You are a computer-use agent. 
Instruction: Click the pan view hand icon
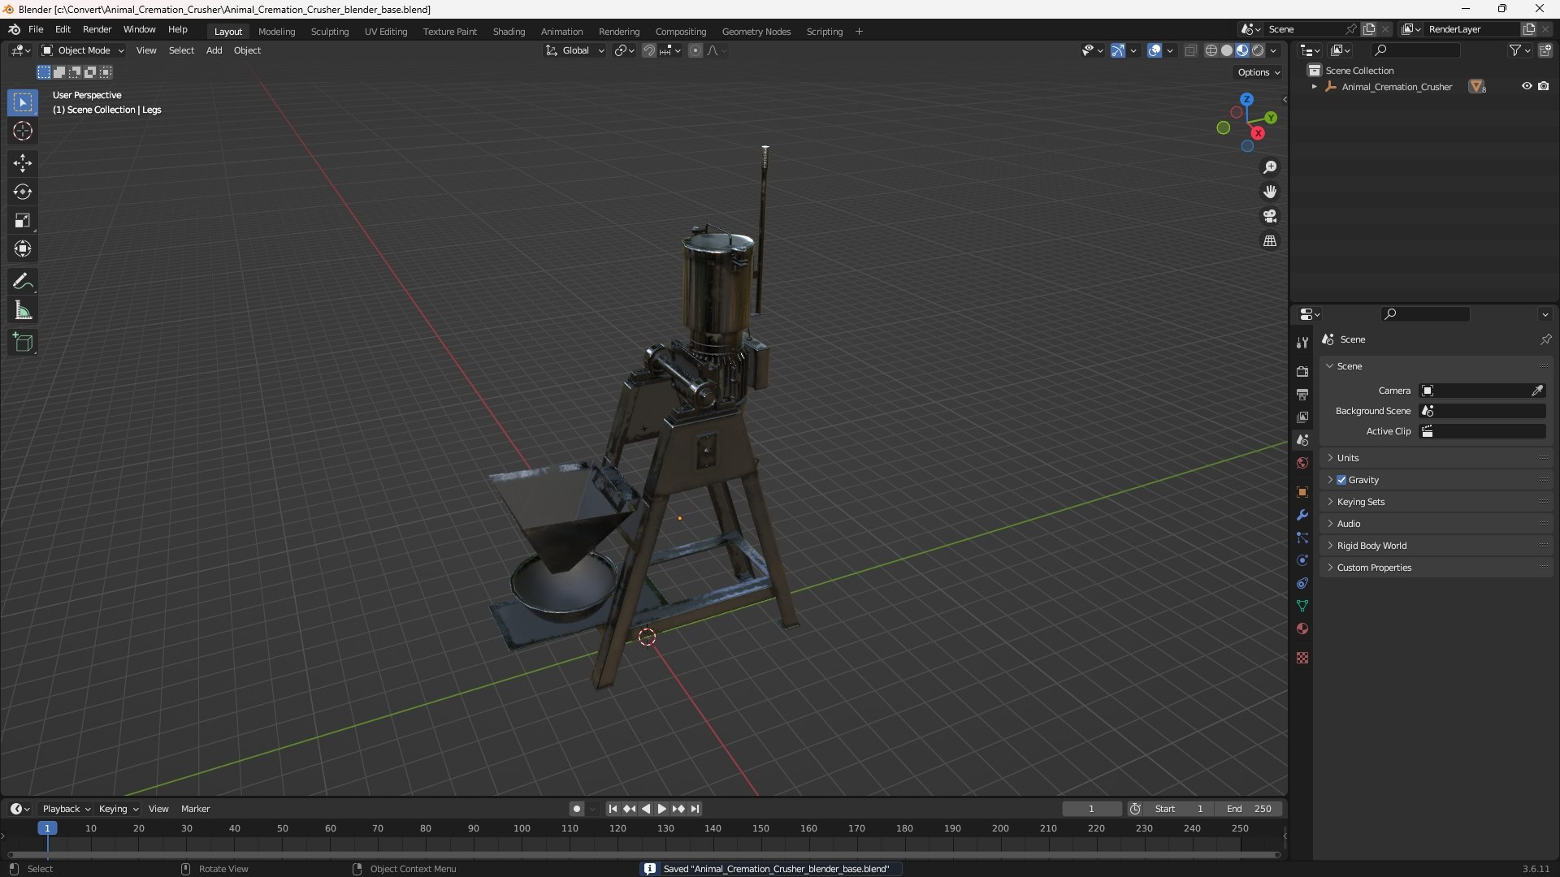tap(1270, 192)
